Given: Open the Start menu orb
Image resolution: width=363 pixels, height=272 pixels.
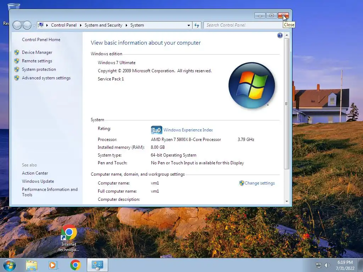Looking at the screenshot, I should point(10,265).
